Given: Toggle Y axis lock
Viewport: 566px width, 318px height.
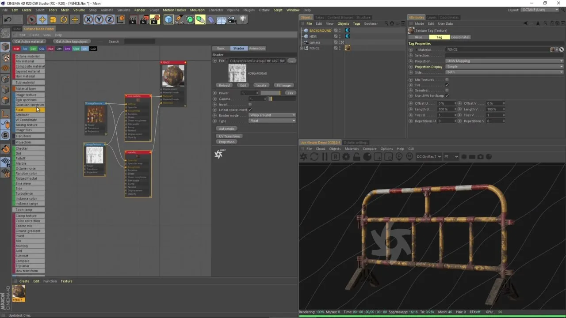Looking at the screenshot, I should [x=99, y=19].
